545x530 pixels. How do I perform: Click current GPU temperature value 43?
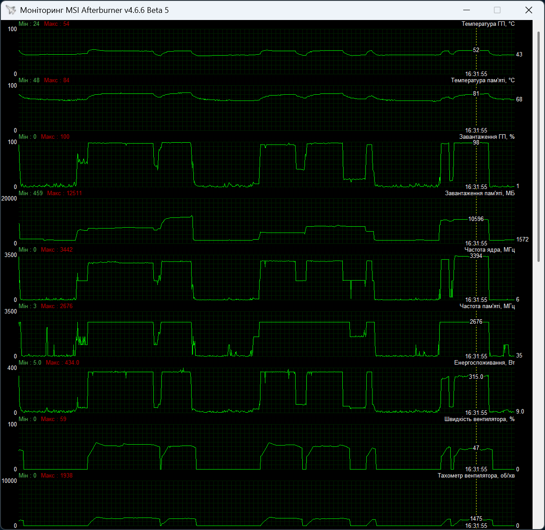519,54
